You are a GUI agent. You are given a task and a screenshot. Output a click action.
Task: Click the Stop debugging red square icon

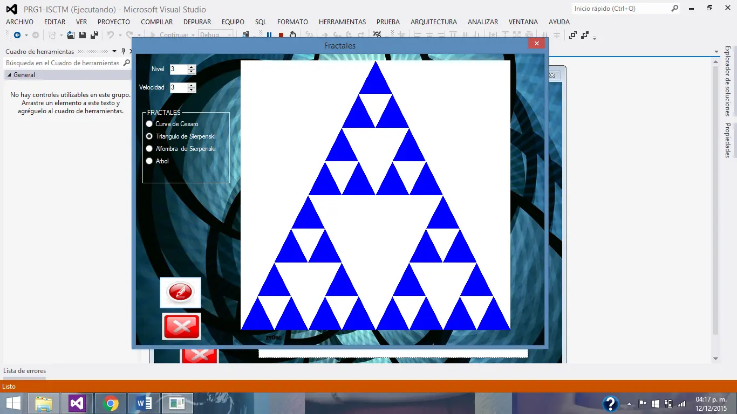[281, 35]
